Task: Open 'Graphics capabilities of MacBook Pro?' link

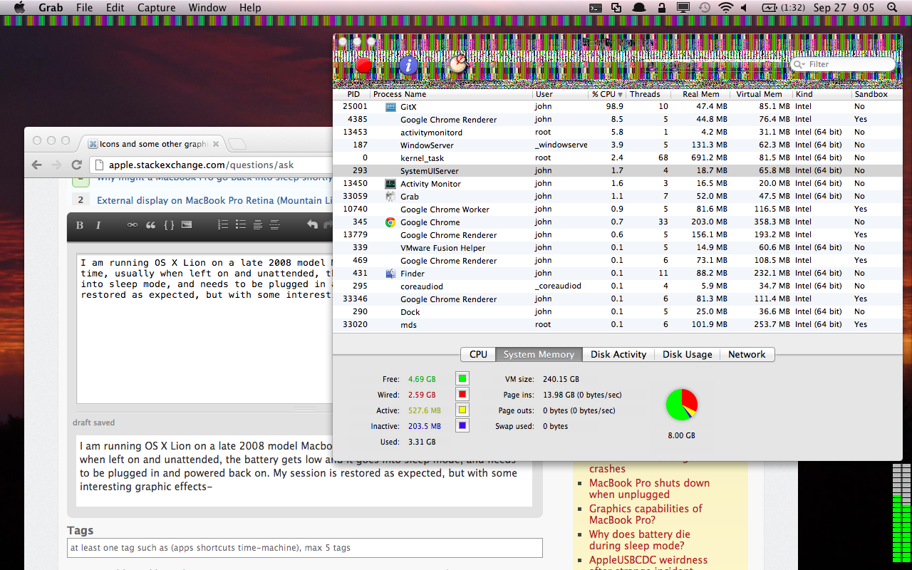Action: coord(646,514)
